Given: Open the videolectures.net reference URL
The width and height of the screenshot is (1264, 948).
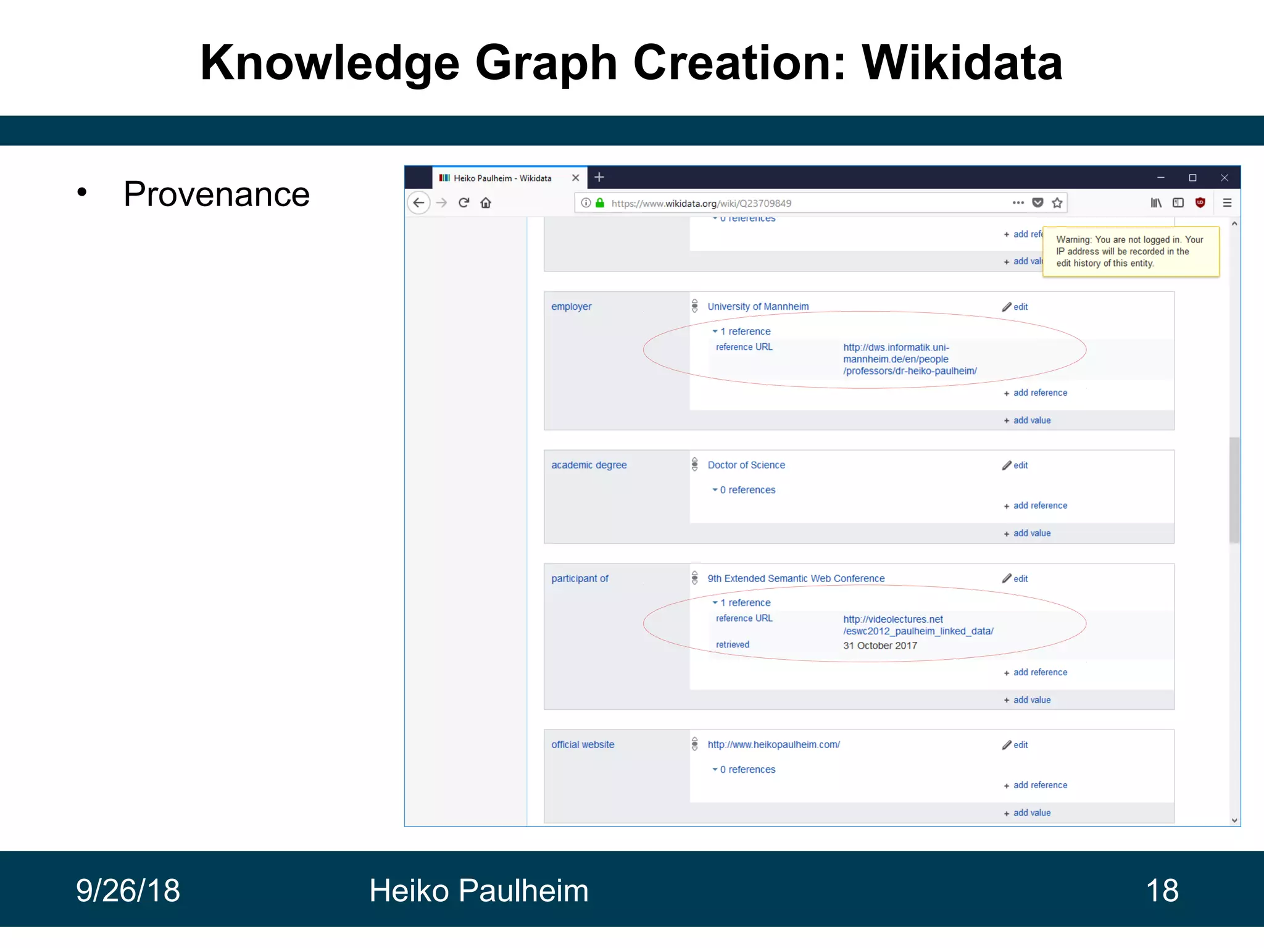Looking at the screenshot, I should (918, 625).
